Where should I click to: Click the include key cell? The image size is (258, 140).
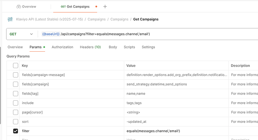[x=71, y=103]
